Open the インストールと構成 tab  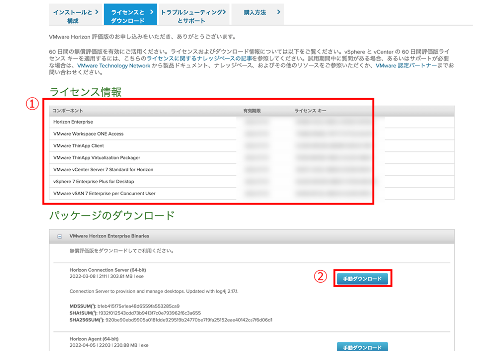coord(75,16)
